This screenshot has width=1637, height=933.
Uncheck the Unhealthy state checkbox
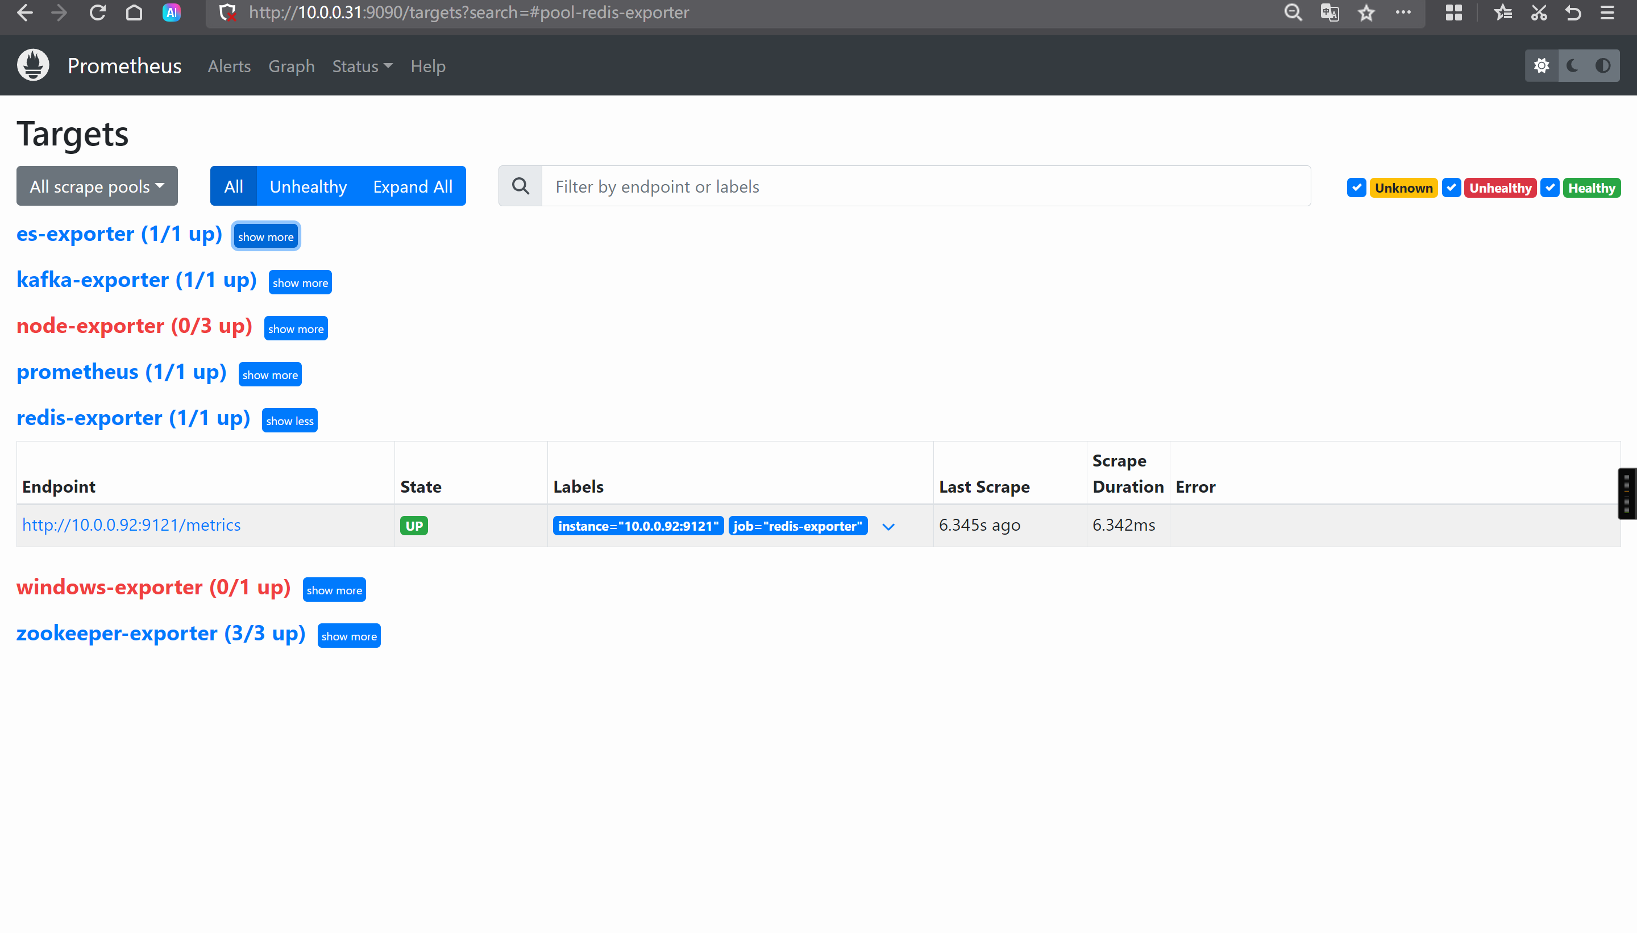click(x=1451, y=188)
